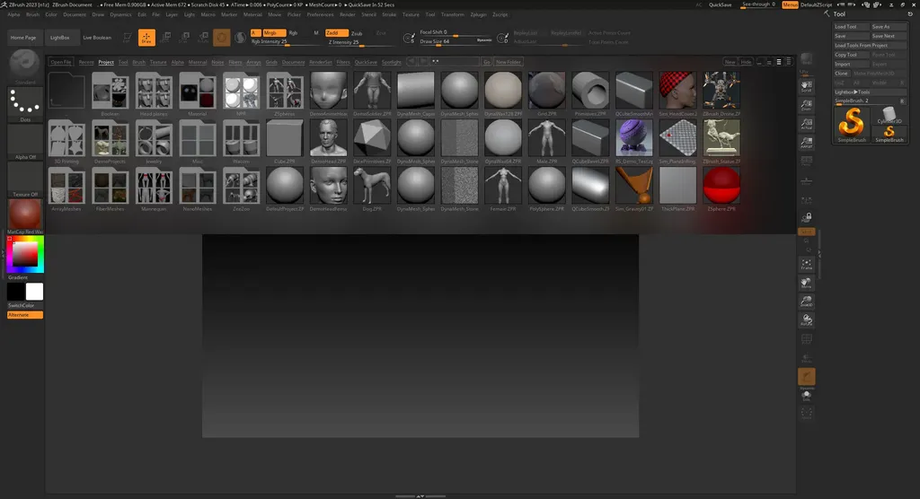
Task: Toggle the Rgb mode button
Action: coord(294,33)
